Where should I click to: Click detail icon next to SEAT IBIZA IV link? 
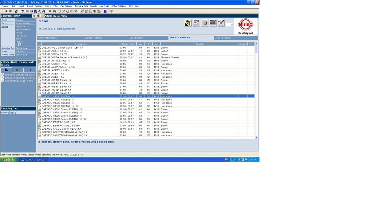2,81
